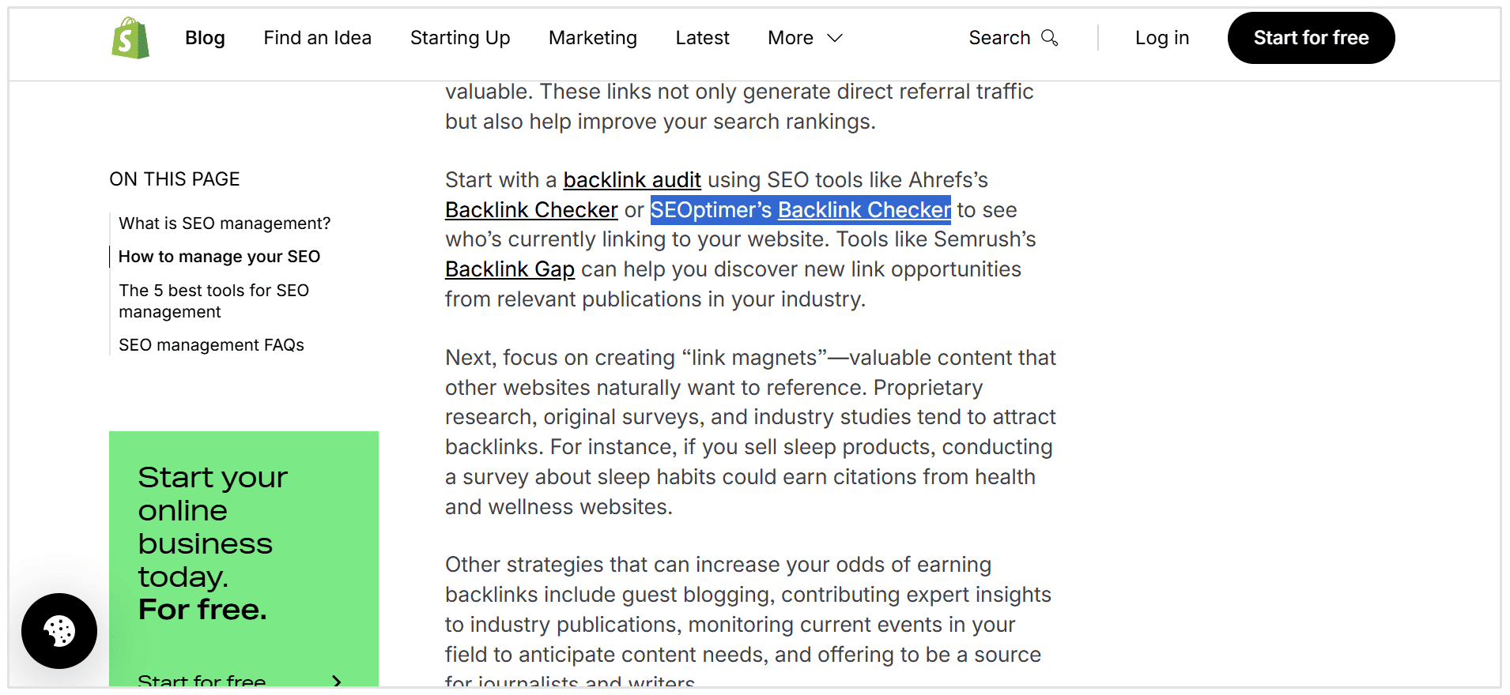Expand the More navigation dropdown
Image resolution: width=1510 pixels, height=695 pixels.
coord(804,37)
